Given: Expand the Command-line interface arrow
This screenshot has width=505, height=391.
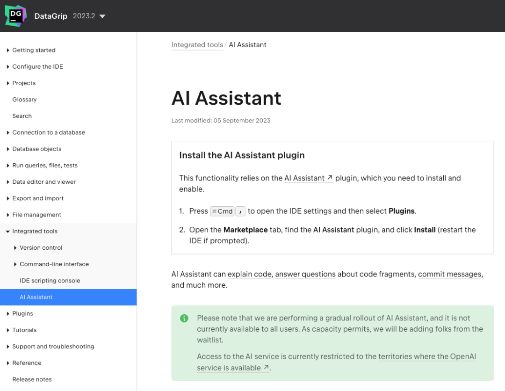Looking at the screenshot, I should click(15, 264).
